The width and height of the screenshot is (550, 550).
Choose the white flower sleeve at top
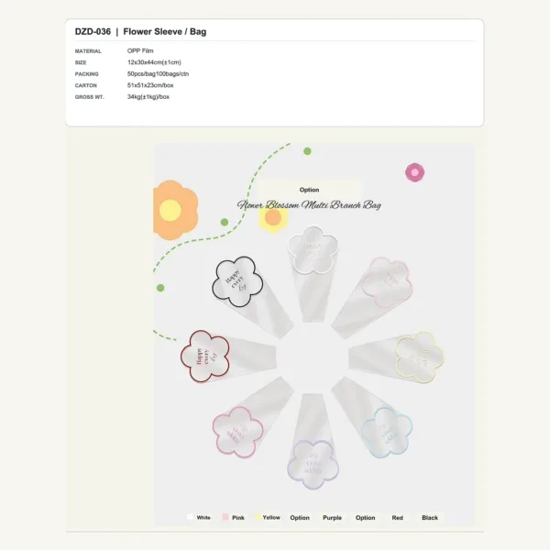pyautogui.click(x=313, y=270)
